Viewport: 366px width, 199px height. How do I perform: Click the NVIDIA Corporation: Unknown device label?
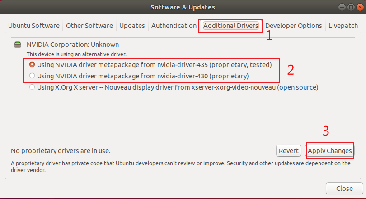[73, 45]
